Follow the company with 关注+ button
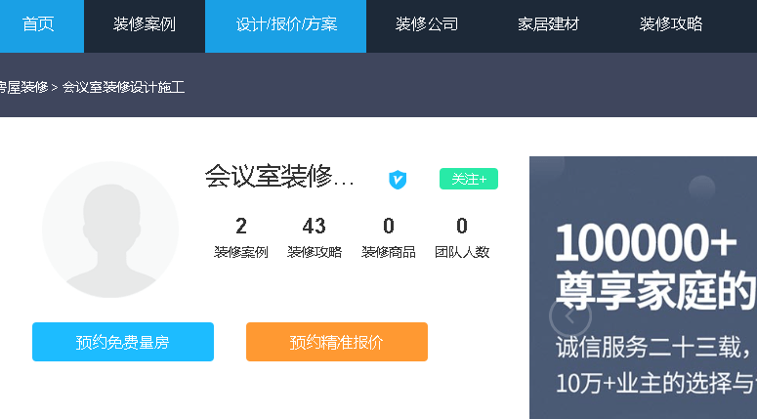Screen dimensions: 757x419 pos(468,179)
